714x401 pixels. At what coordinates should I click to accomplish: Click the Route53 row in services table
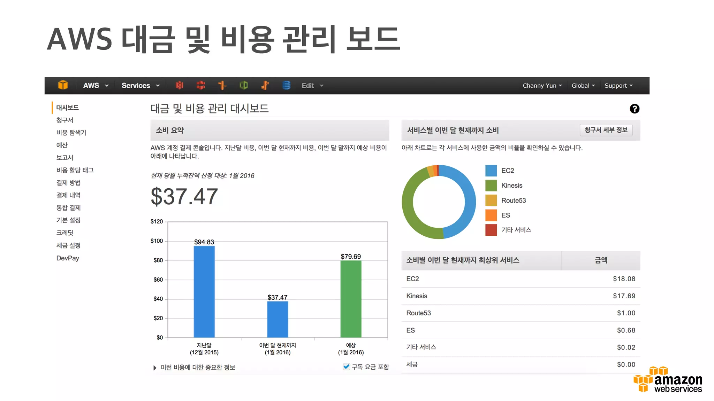521,313
